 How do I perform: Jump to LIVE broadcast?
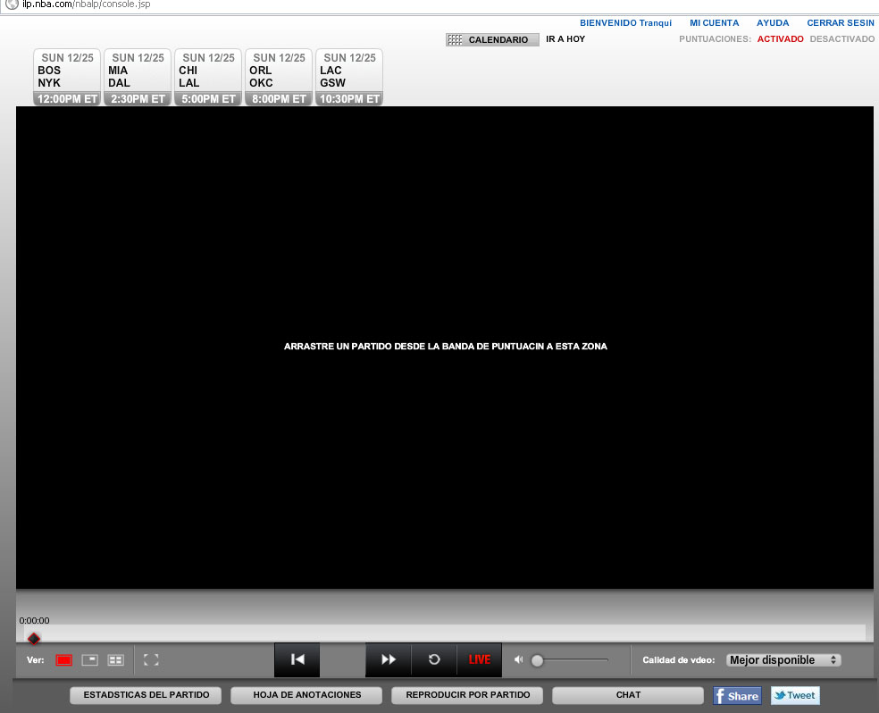pyautogui.click(x=480, y=659)
